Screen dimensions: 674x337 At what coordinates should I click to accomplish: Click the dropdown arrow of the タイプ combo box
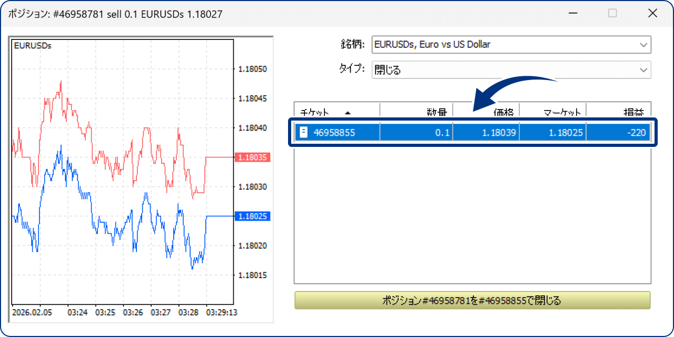[643, 70]
